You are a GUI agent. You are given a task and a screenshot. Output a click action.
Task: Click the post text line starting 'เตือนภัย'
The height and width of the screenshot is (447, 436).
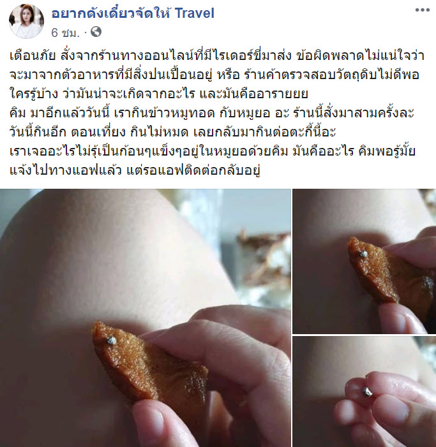click(217, 56)
